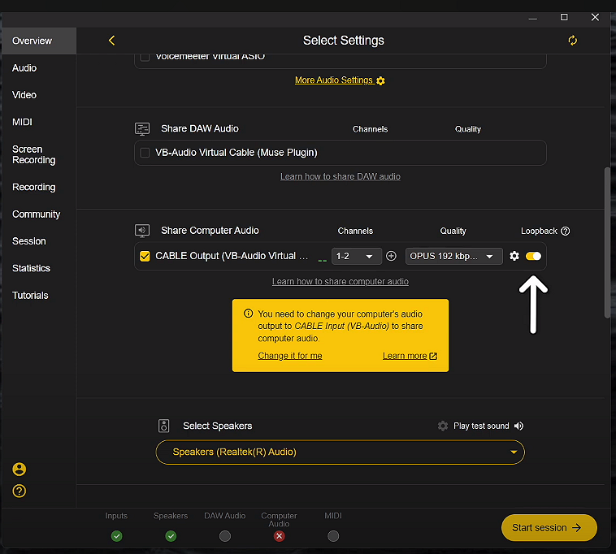Viewport: 616px width, 554px height.
Task: Click the DAW Audio grey status indicator
Action: pyautogui.click(x=225, y=536)
